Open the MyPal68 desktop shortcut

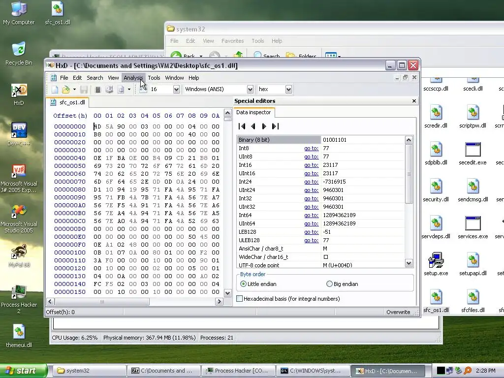coord(19,256)
